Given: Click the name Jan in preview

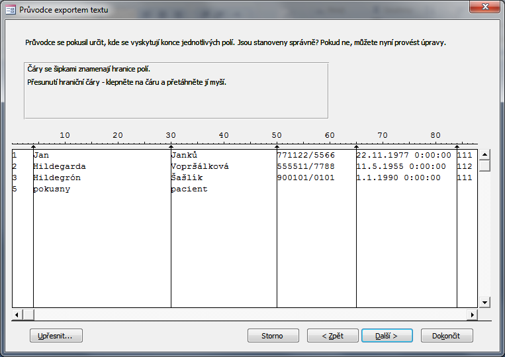Looking at the screenshot, I should click(x=41, y=155).
